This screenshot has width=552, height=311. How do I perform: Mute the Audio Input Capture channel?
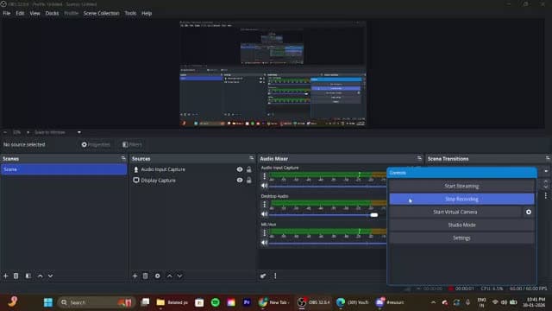click(265, 186)
